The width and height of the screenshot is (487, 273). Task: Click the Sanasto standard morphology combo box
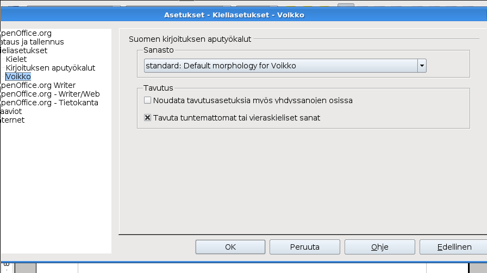(280, 66)
